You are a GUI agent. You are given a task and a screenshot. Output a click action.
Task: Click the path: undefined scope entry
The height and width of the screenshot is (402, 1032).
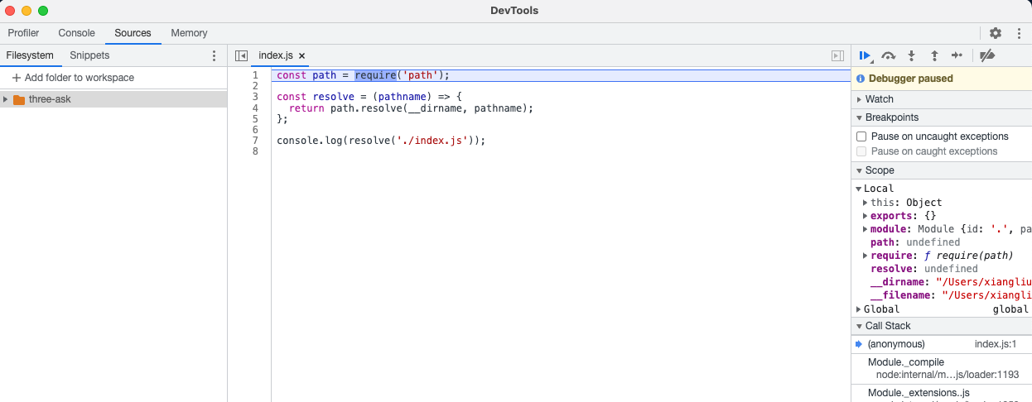(915, 242)
